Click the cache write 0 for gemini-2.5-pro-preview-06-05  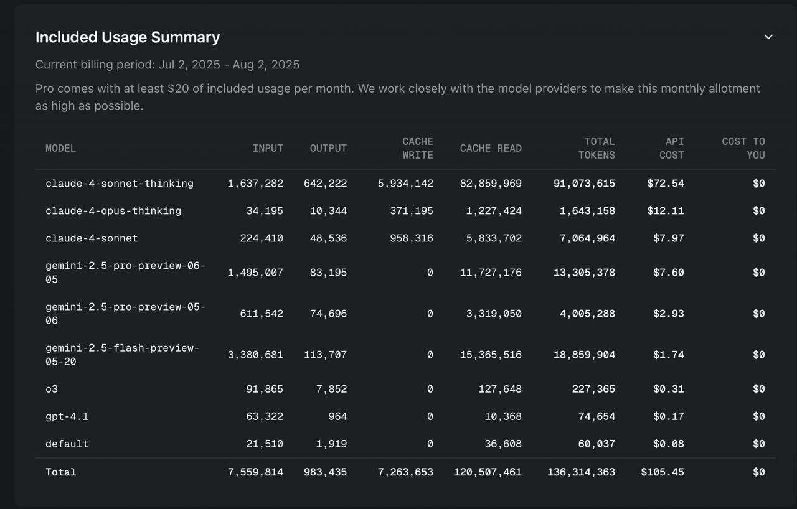[430, 273]
